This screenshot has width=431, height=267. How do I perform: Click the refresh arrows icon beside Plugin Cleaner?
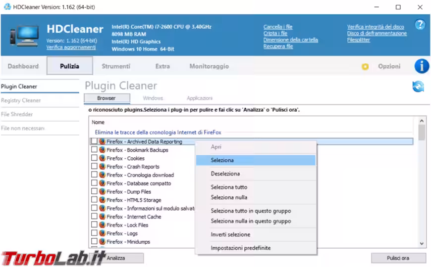[418, 87]
